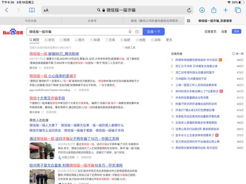Select the 知道 search category
Screen dimensions: 246x184
point(95,40)
